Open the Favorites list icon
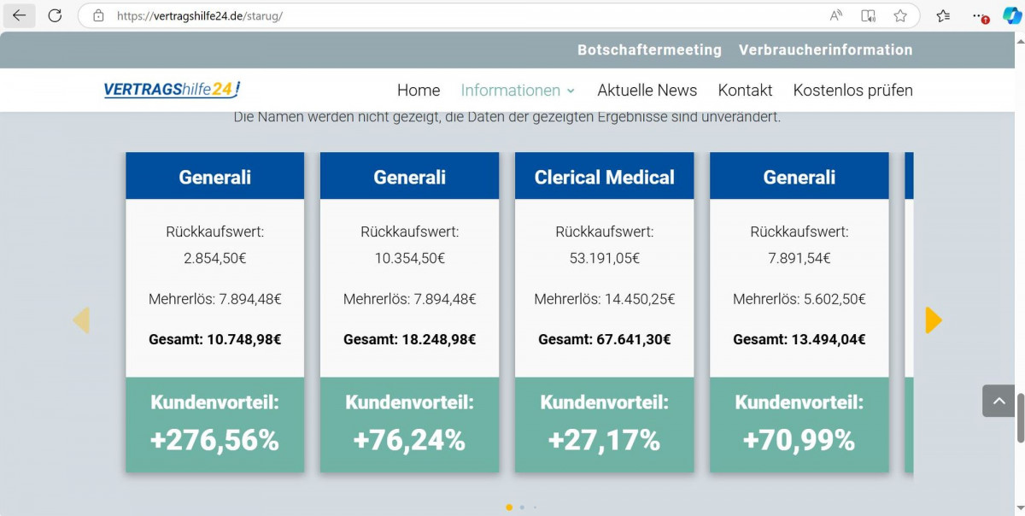Screen dimensions: 1025x516 click(943, 15)
